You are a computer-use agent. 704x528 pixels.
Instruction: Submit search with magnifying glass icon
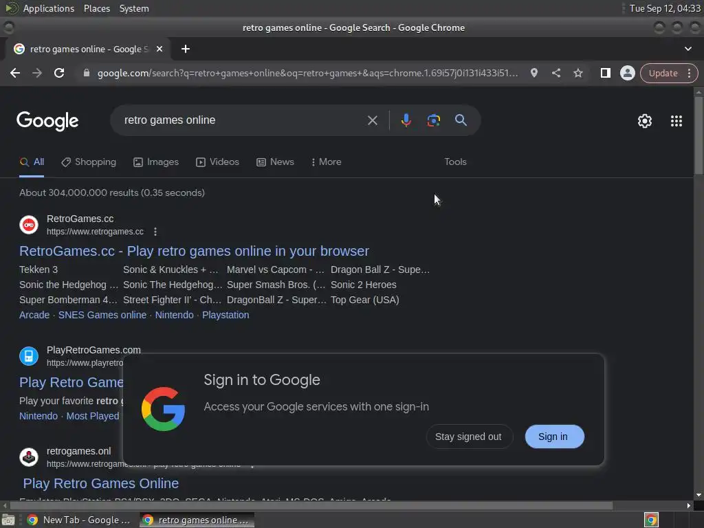click(461, 120)
